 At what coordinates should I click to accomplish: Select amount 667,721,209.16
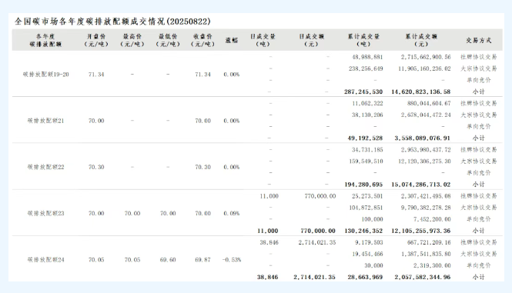click(429, 242)
